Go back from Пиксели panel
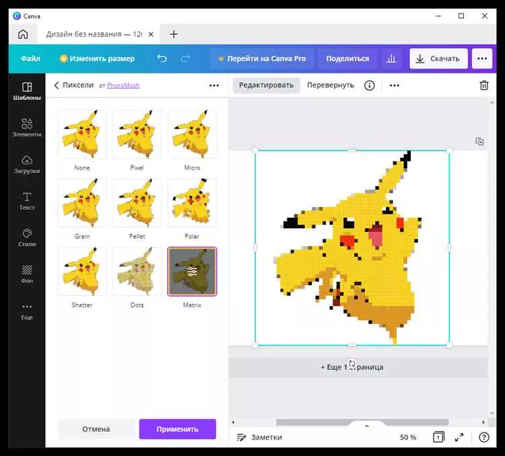The height and width of the screenshot is (456, 505). pos(57,85)
